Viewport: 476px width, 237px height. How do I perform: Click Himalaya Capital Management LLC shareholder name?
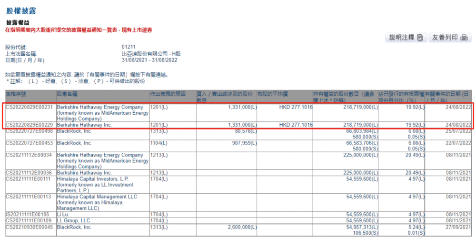pos(97,203)
